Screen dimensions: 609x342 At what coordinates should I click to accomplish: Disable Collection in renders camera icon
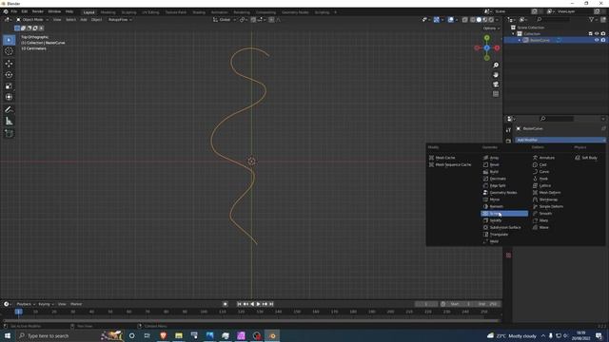click(x=603, y=34)
